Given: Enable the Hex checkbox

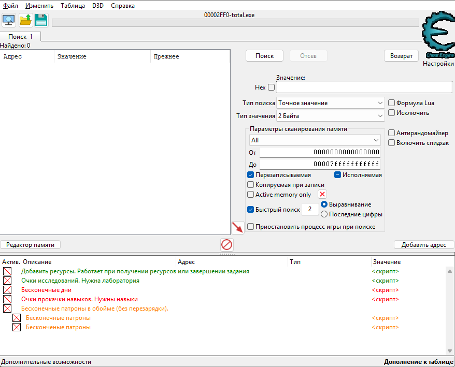Looking at the screenshot, I should [x=271, y=87].
